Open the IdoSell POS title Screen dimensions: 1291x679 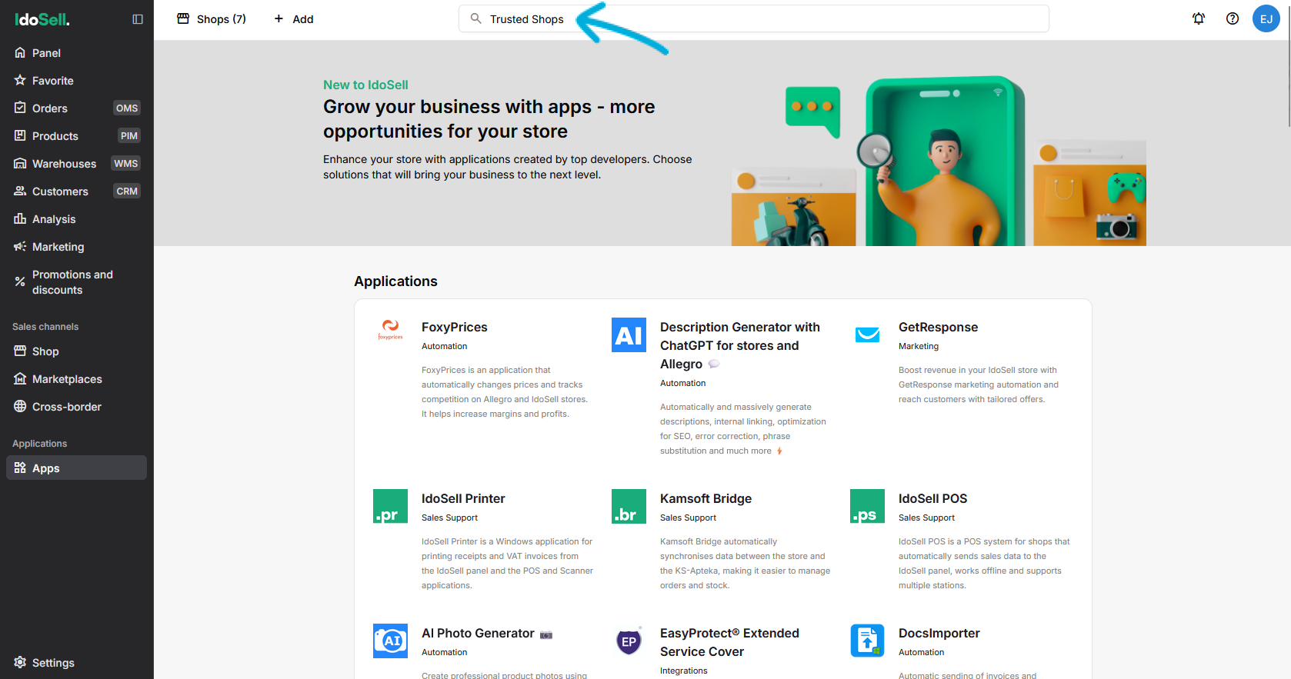coord(932,498)
